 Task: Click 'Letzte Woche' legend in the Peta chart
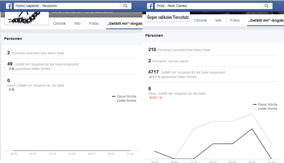tap(265, 108)
